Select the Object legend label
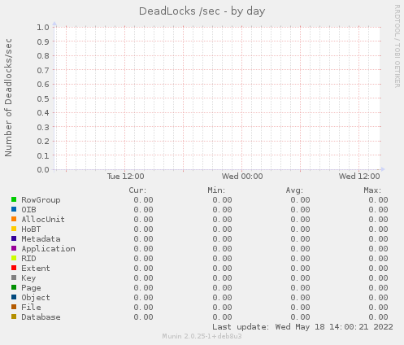Image resolution: width=404 pixels, height=345 pixels. coord(36,298)
